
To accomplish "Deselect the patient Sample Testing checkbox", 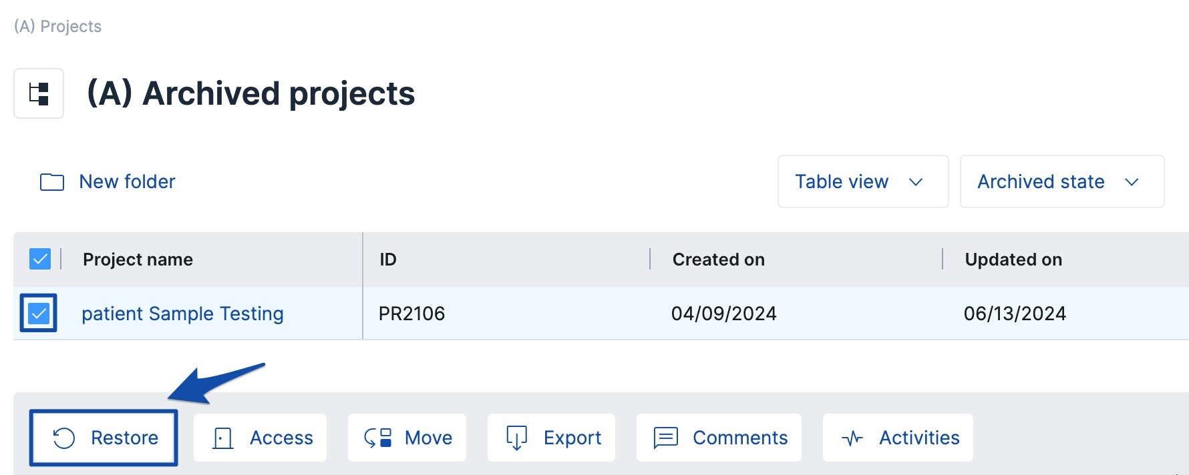I will [39, 313].
